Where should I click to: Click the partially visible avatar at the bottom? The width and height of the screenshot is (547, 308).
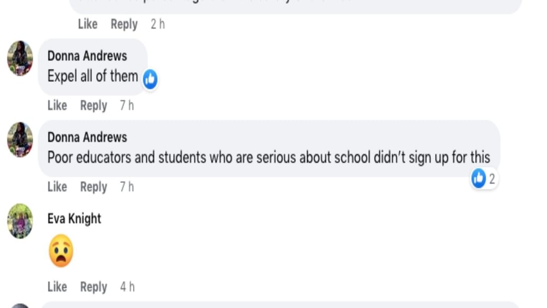(x=20, y=305)
